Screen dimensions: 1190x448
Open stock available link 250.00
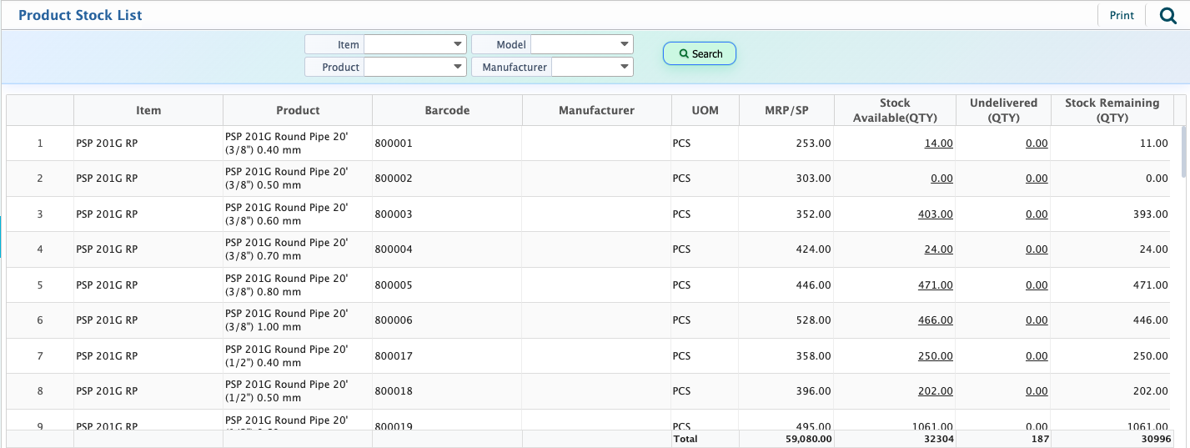936,356
